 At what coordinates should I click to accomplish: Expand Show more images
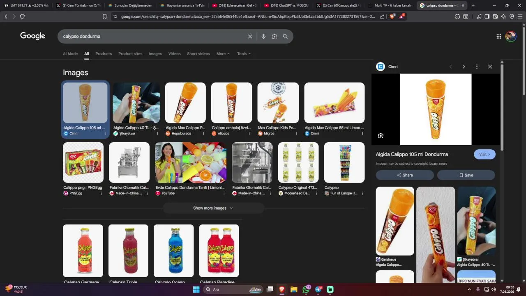[213, 208]
